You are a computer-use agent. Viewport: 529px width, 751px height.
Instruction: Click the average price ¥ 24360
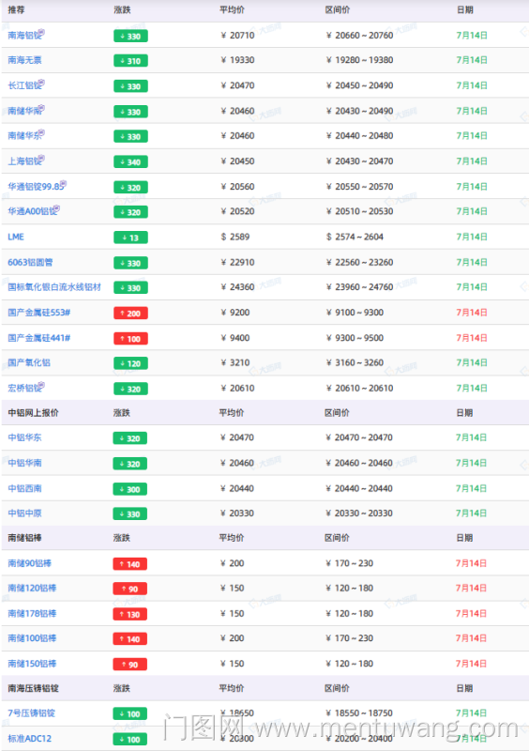tap(237, 287)
